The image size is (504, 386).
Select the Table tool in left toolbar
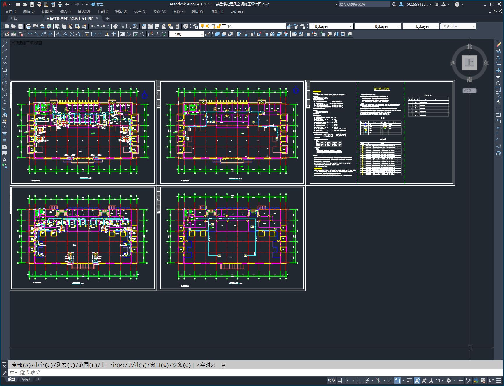pos(5,153)
